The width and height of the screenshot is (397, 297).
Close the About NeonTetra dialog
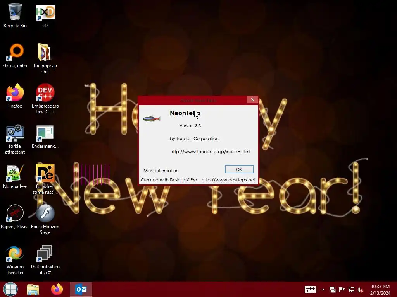252,100
